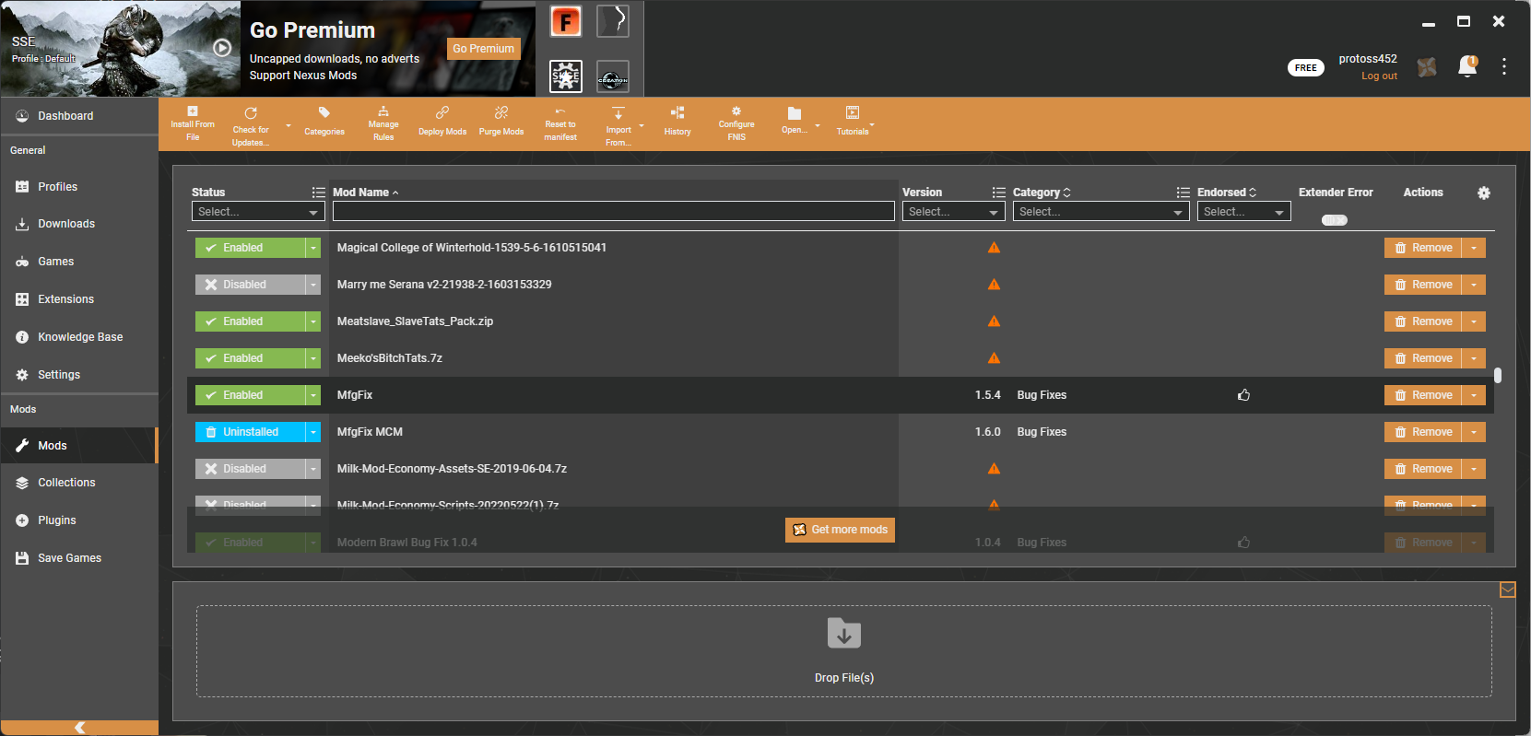Screen dimensions: 1531x736
Task: Toggle Enabled status for MfgFix
Action: tap(250, 395)
